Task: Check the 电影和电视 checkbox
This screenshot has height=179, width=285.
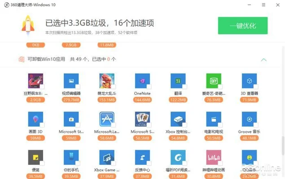Action: point(220,125)
